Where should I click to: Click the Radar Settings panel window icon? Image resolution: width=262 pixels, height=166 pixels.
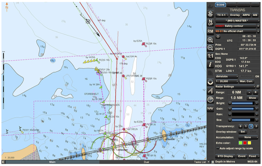click(x=258, y=86)
